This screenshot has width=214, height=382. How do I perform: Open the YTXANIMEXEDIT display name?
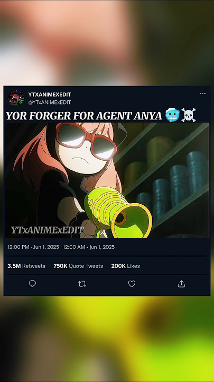(50, 94)
